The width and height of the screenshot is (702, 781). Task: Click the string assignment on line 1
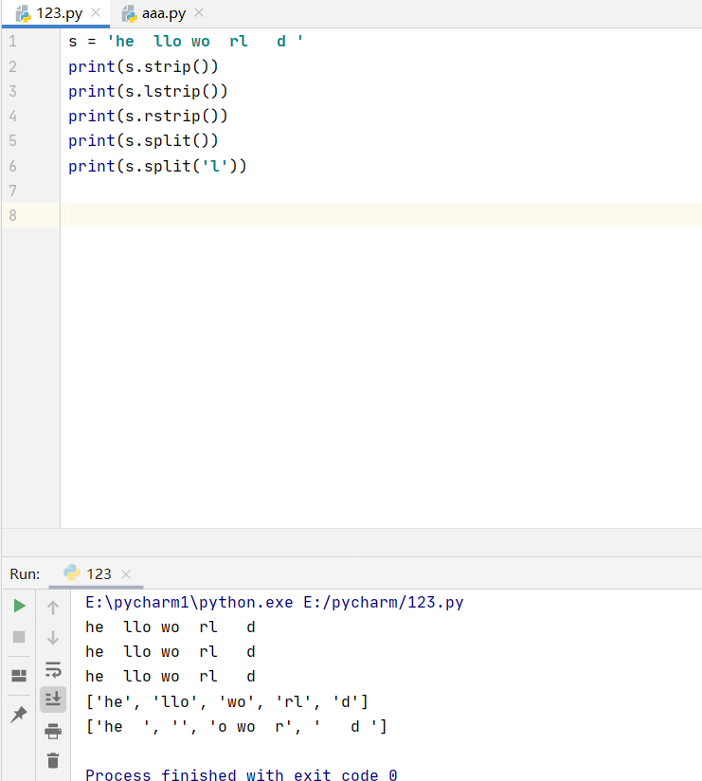point(186,42)
